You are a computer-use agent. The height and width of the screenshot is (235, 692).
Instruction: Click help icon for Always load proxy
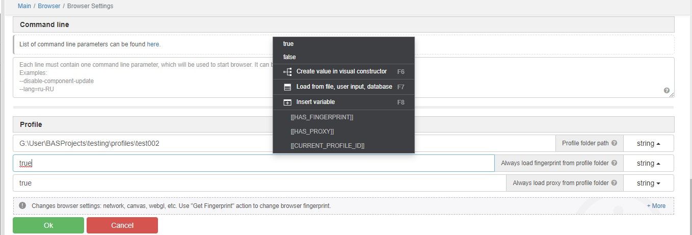coord(614,183)
